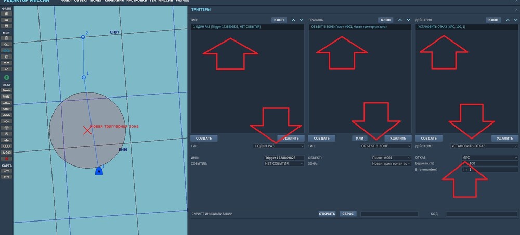Click the single circle-dot trigger zone icon
The image size is (520, 235).
[x=7, y=134]
